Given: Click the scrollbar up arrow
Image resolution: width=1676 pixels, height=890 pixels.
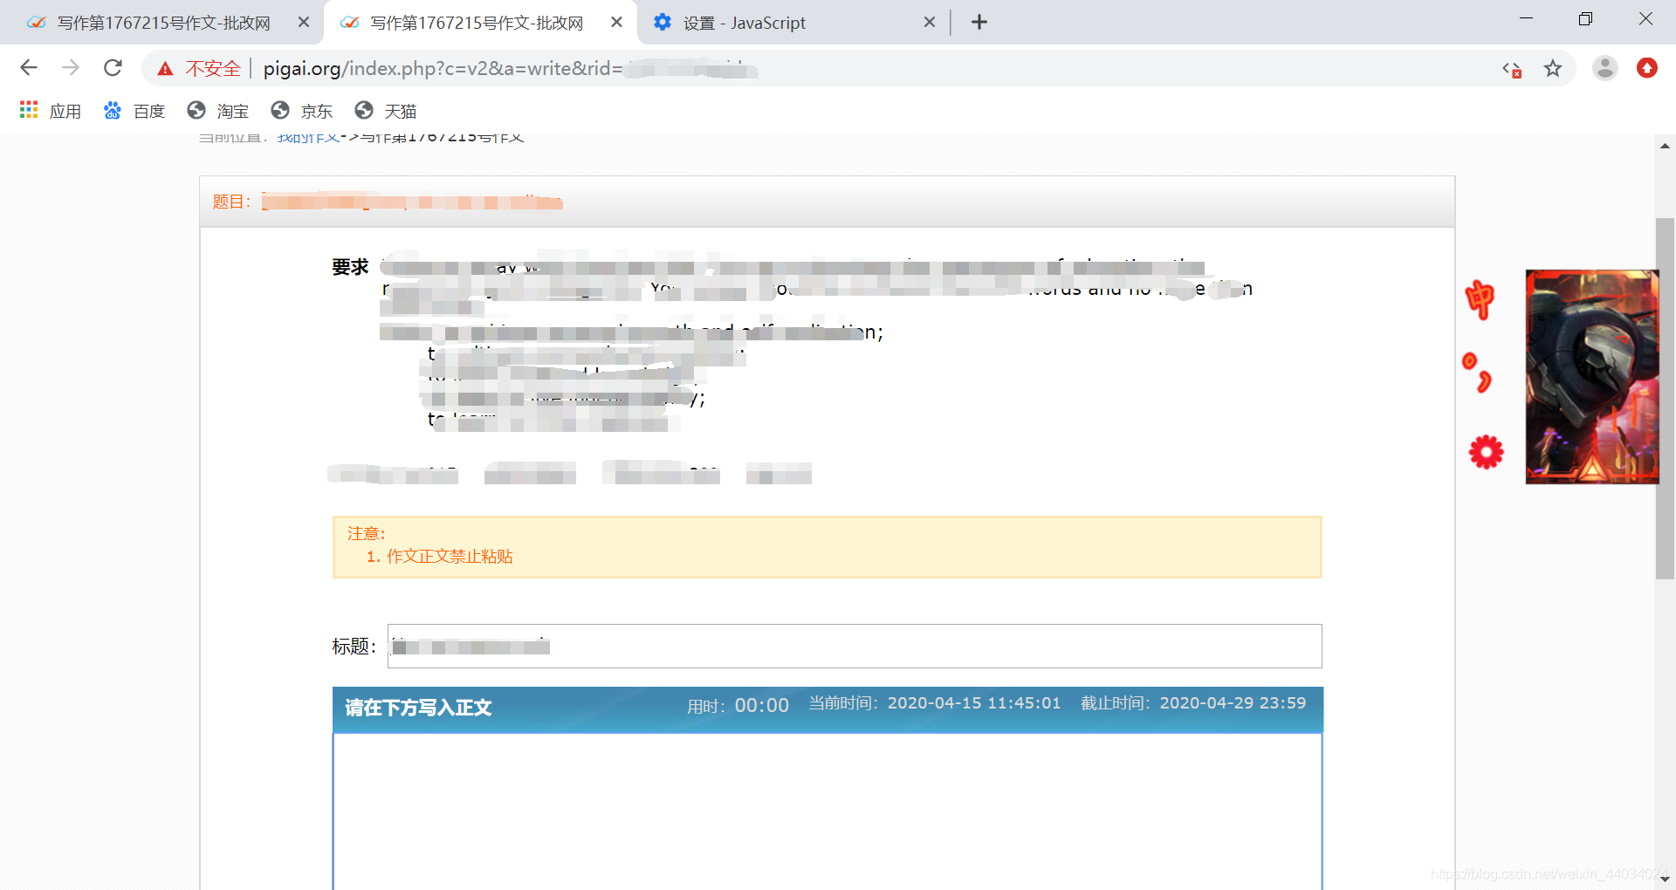Looking at the screenshot, I should tap(1665, 146).
